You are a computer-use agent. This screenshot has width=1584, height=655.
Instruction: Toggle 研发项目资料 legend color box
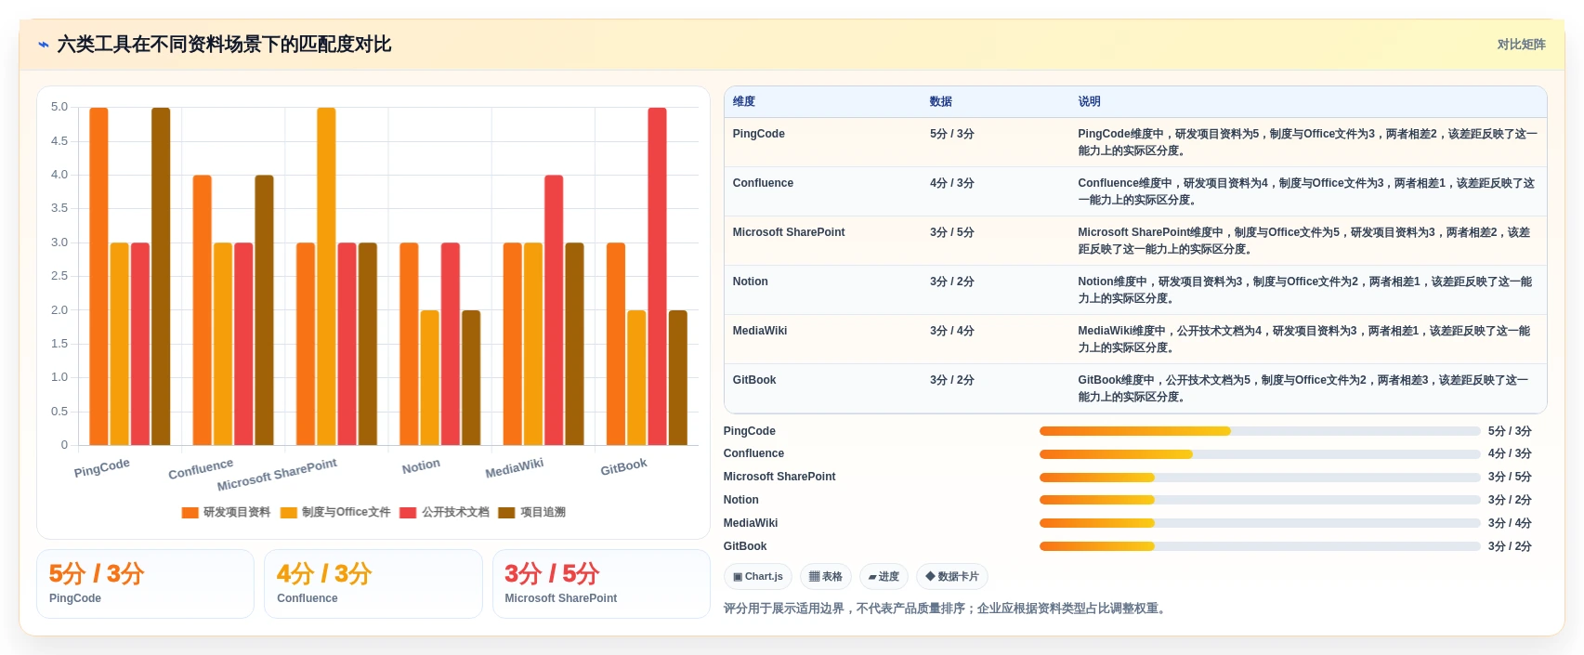click(x=190, y=512)
